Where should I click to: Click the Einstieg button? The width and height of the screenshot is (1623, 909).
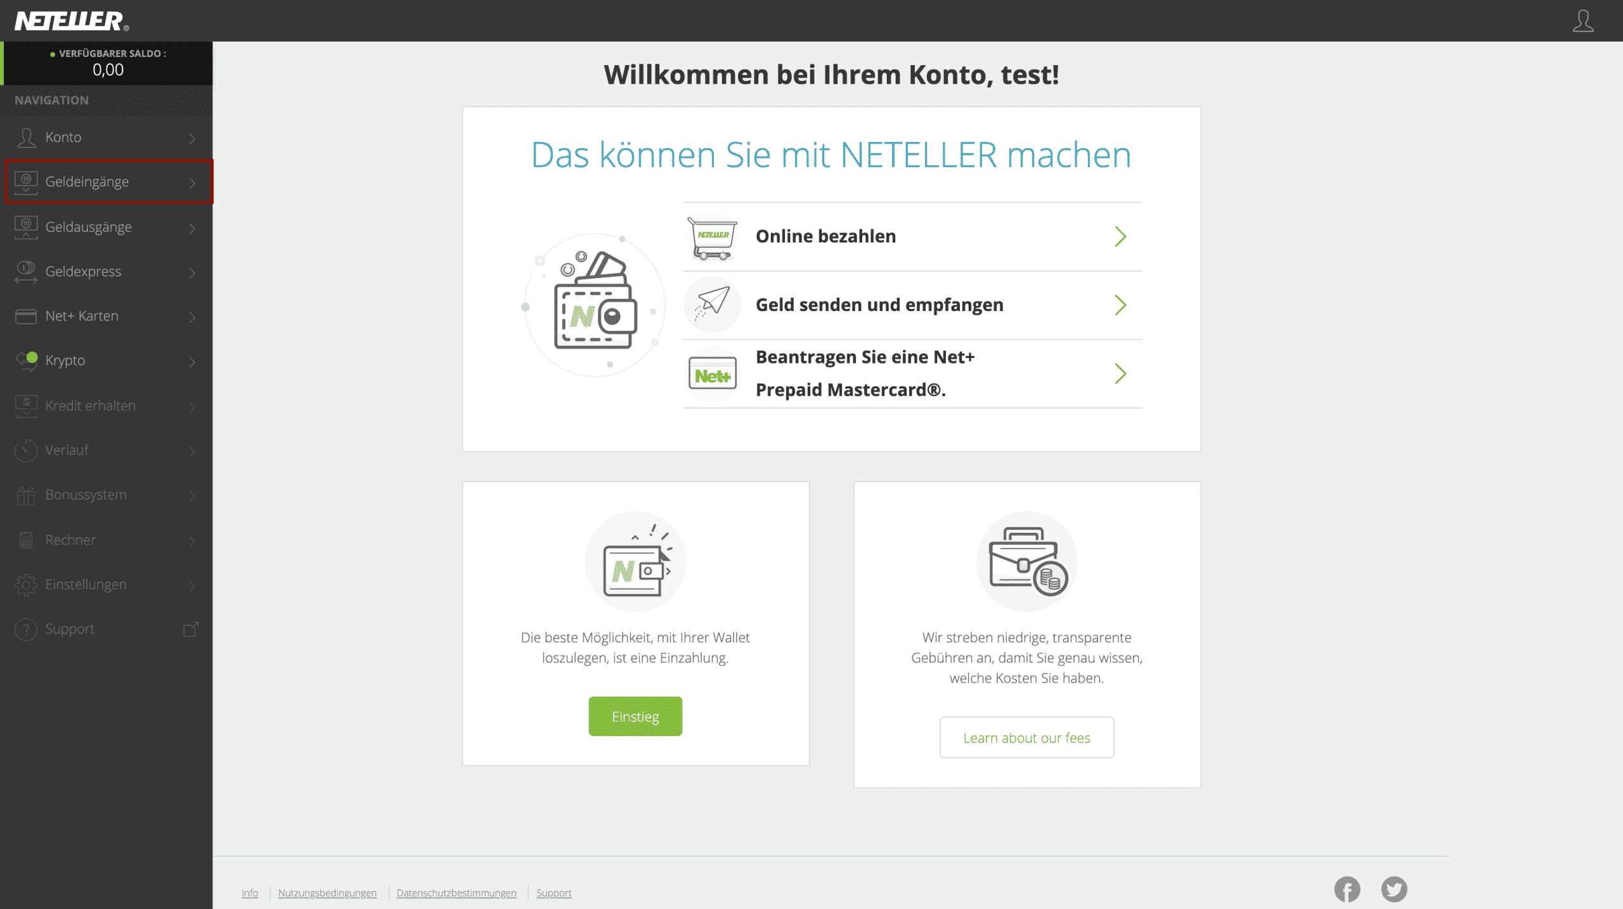coord(635,716)
